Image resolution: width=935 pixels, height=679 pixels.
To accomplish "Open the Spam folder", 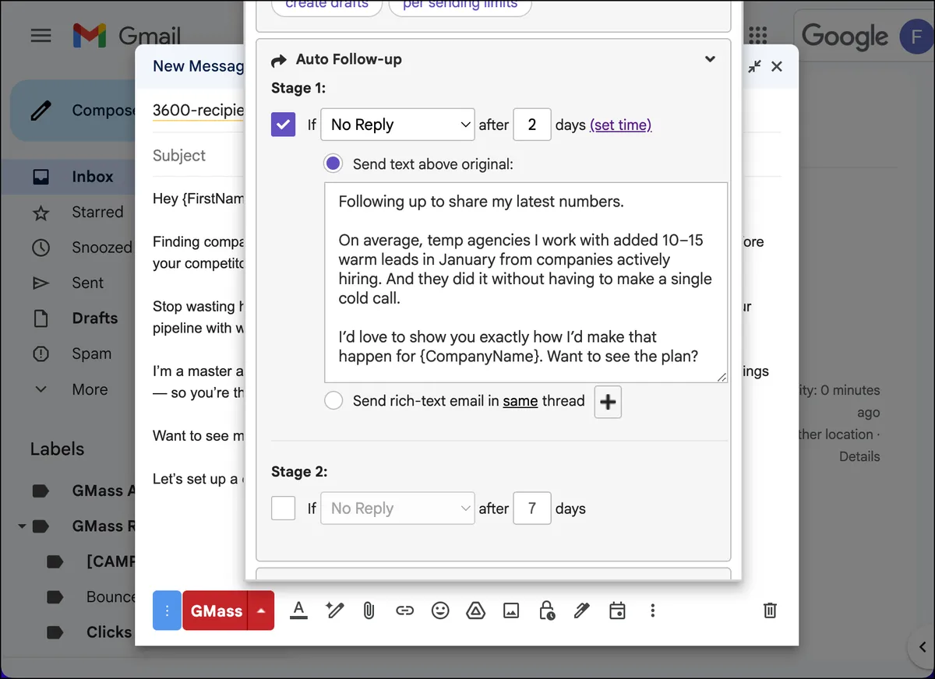I will (91, 354).
